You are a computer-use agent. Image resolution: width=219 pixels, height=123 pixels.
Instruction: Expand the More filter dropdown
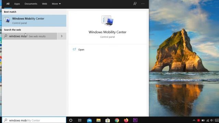[x=56, y=4]
